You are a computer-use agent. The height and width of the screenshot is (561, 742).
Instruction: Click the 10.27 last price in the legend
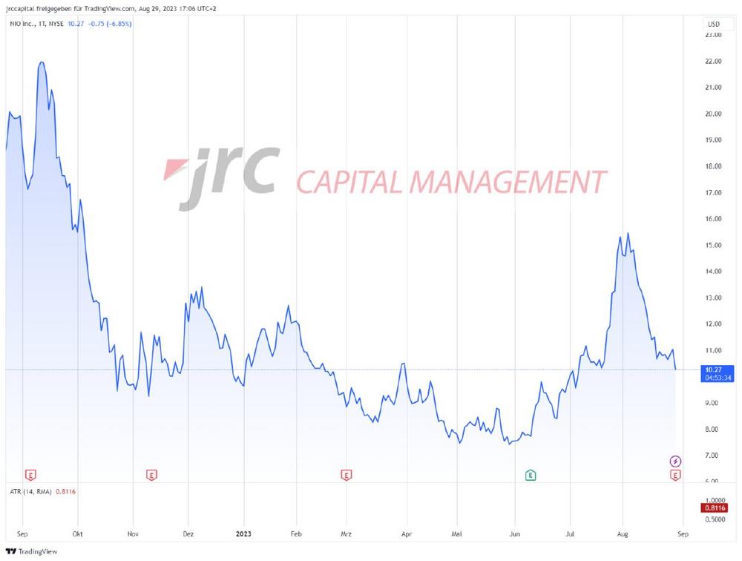(x=76, y=24)
